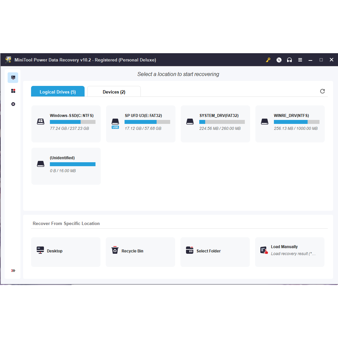Viewport: 338px width, 338px height.
Task: Click 17.12 GB / 57.68 GB text
Action: point(143,129)
